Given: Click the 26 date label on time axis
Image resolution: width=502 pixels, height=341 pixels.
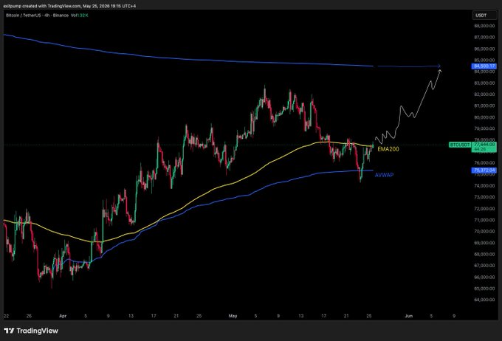Looking at the screenshot, I should pos(29,316).
